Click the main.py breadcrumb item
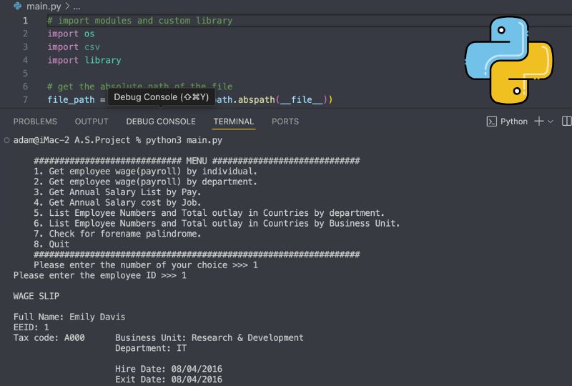Screen dimensions: 572x386 (x=43, y=6)
